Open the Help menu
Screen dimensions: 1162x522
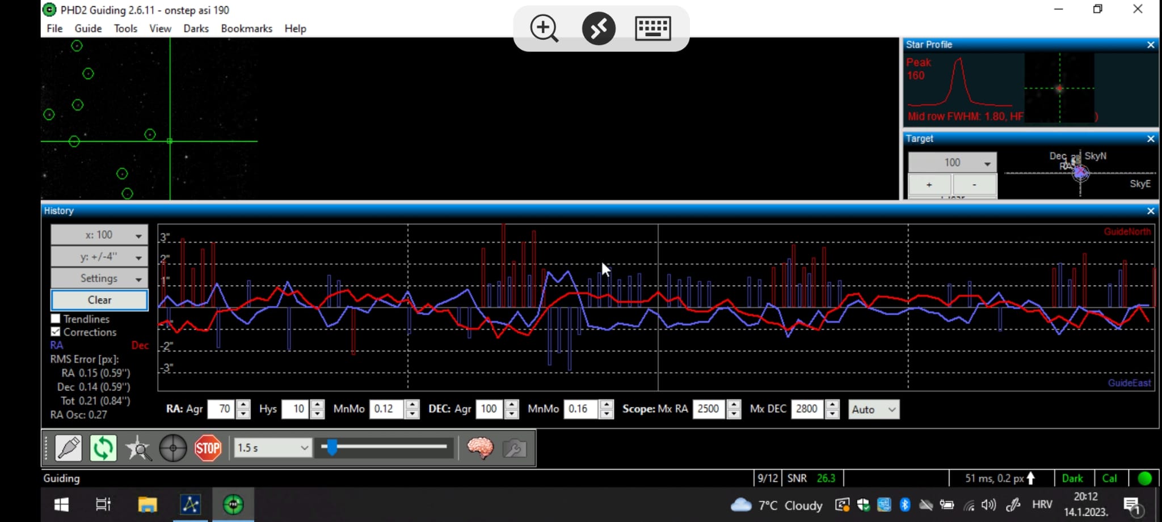[x=295, y=28]
